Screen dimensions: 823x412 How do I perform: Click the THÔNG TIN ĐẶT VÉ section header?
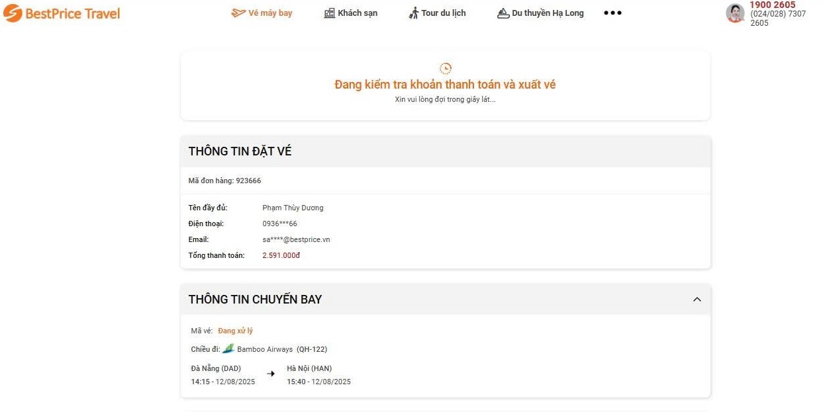(x=240, y=151)
